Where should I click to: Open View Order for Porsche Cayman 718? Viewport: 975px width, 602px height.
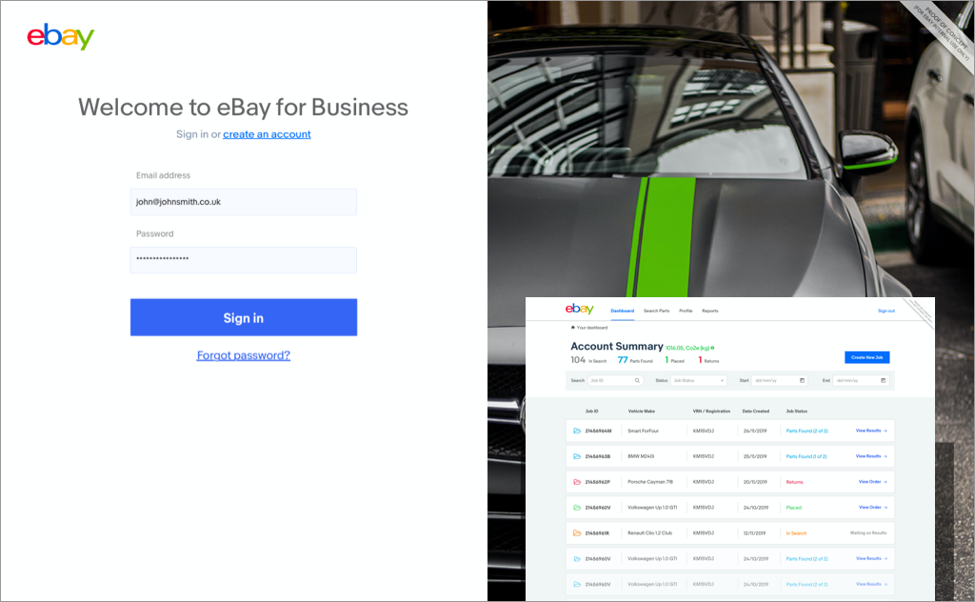[872, 481]
